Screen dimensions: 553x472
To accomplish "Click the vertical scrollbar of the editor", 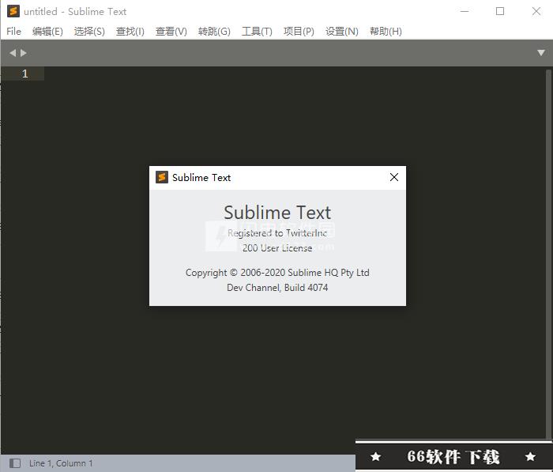I will tap(548, 254).
